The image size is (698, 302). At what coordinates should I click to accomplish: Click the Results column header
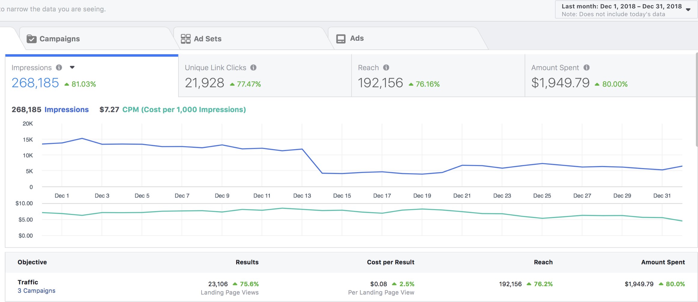click(x=247, y=262)
